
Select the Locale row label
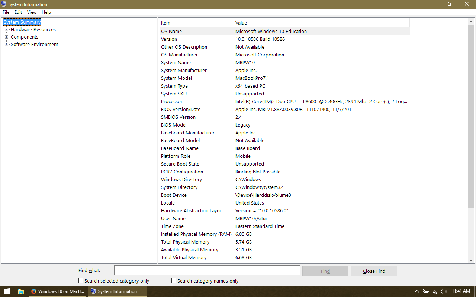coord(168,203)
